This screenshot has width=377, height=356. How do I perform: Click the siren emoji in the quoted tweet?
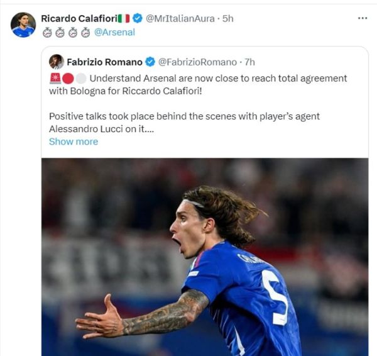[x=55, y=79]
